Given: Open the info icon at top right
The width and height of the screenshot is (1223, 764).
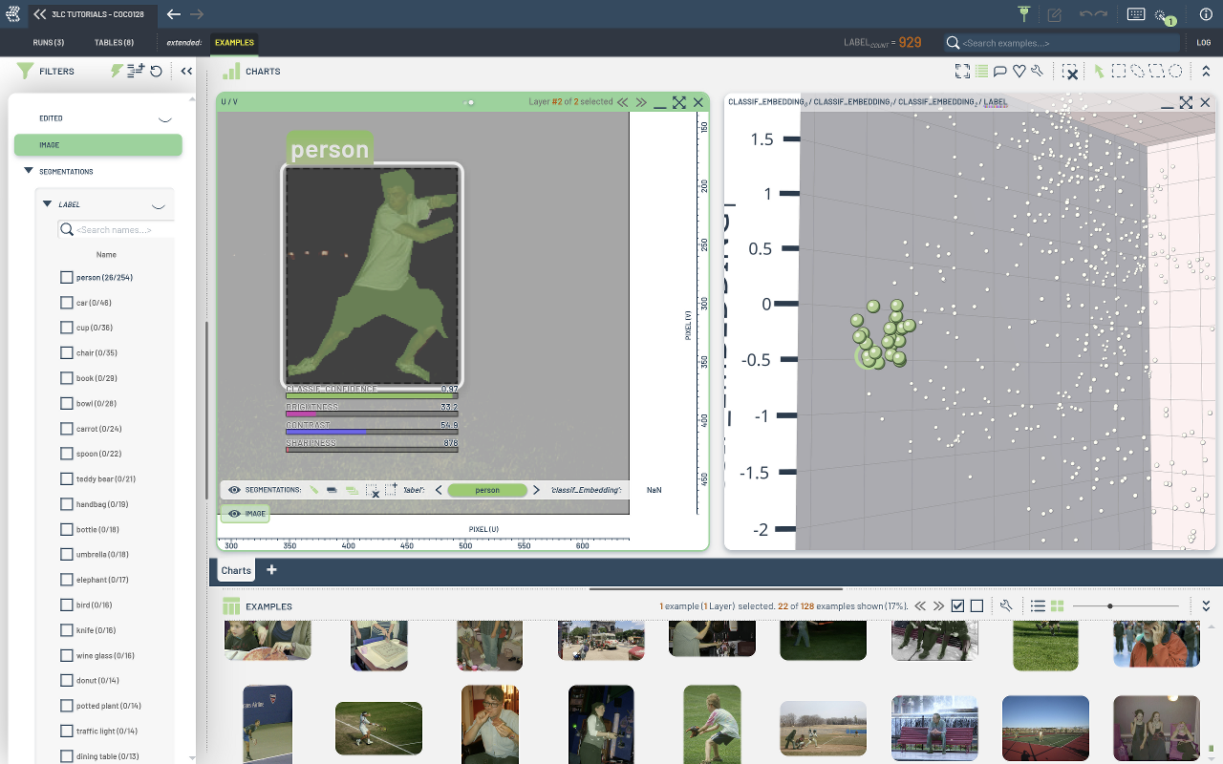Looking at the screenshot, I should 1206,14.
